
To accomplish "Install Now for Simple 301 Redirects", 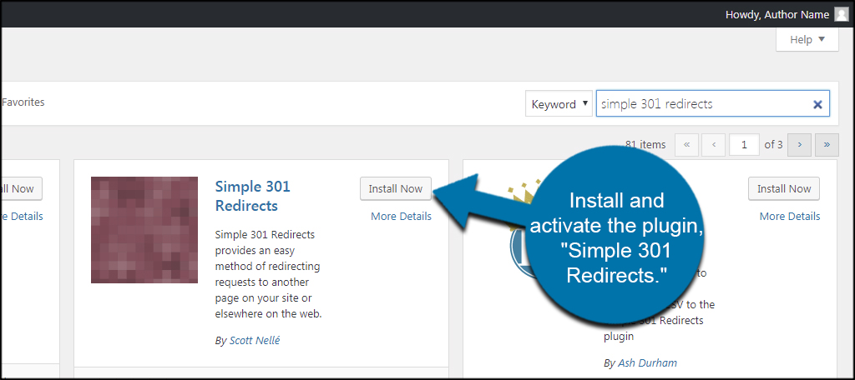I will (395, 189).
